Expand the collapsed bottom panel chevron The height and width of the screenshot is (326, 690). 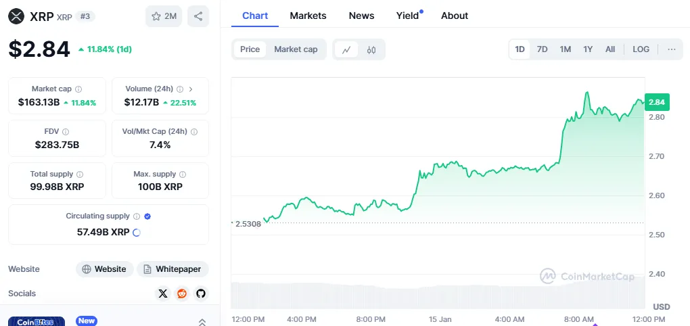click(x=202, y=322)
